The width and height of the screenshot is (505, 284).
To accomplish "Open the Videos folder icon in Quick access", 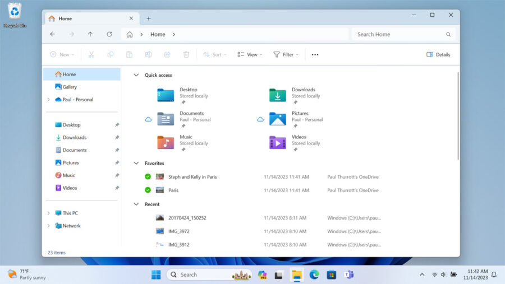I will [278, 142].
